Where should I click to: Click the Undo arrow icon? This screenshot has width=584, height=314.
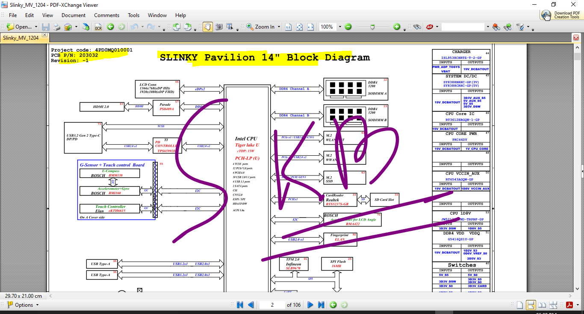pyautogui.click(x=134, y=27)
